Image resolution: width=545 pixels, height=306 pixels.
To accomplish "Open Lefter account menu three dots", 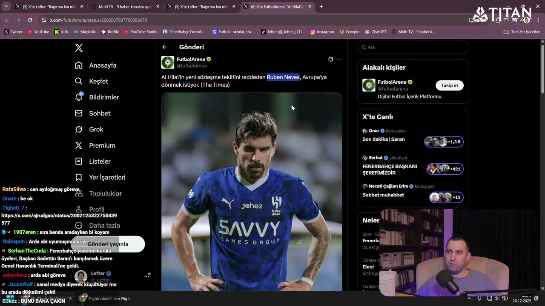I will [146, 276].
